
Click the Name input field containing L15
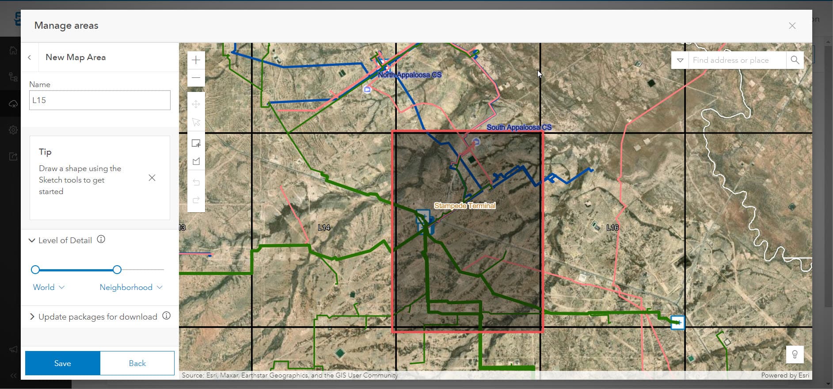click(100, 100)
